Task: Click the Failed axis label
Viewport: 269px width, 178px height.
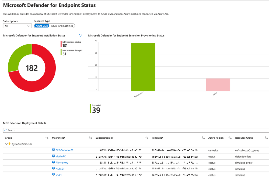Action: point(215,94)
